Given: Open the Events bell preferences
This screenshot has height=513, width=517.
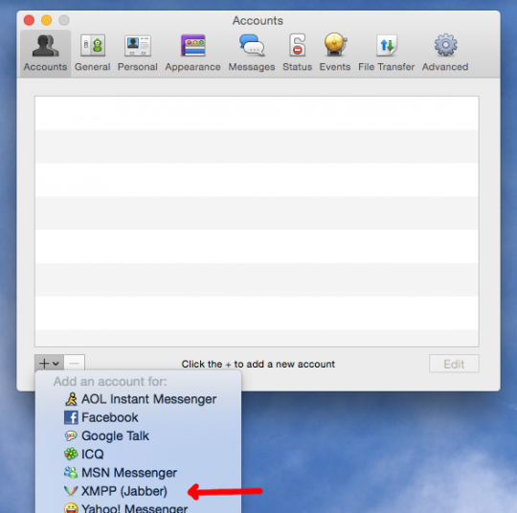Looking at the screenshot, I should (x=335, y=53).
